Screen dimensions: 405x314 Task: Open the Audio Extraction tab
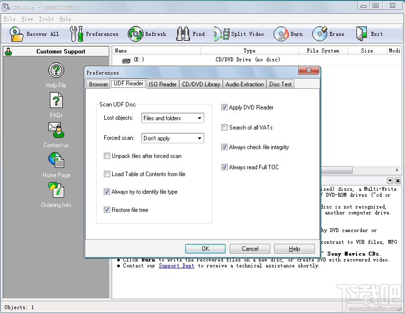click(244, 84)
